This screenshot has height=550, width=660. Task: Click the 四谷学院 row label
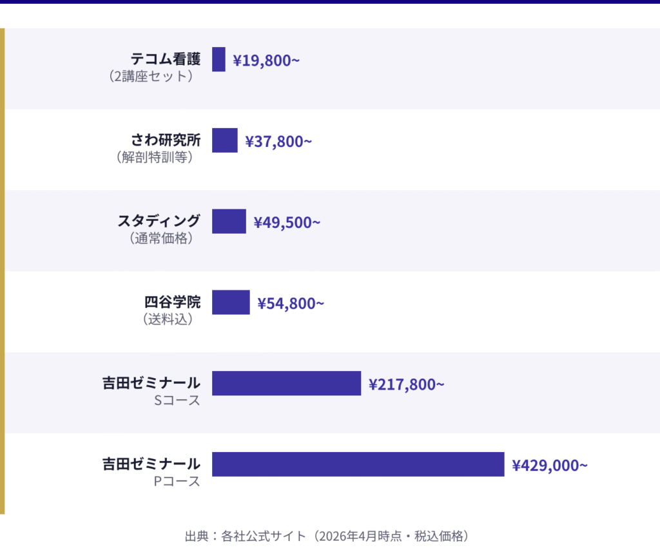point(172,301)
